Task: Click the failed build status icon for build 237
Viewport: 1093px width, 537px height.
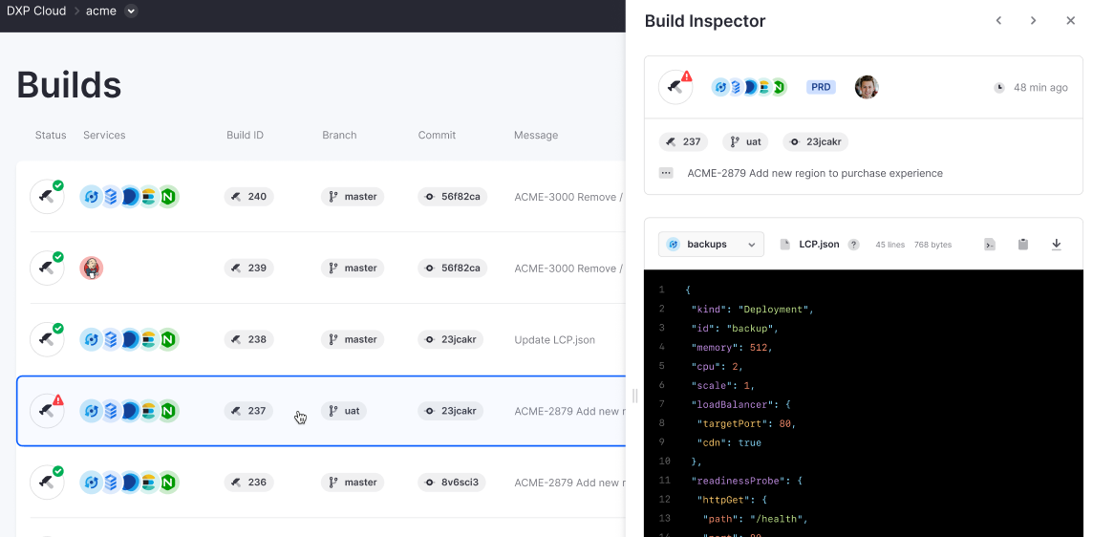Action: click(47, 411)
